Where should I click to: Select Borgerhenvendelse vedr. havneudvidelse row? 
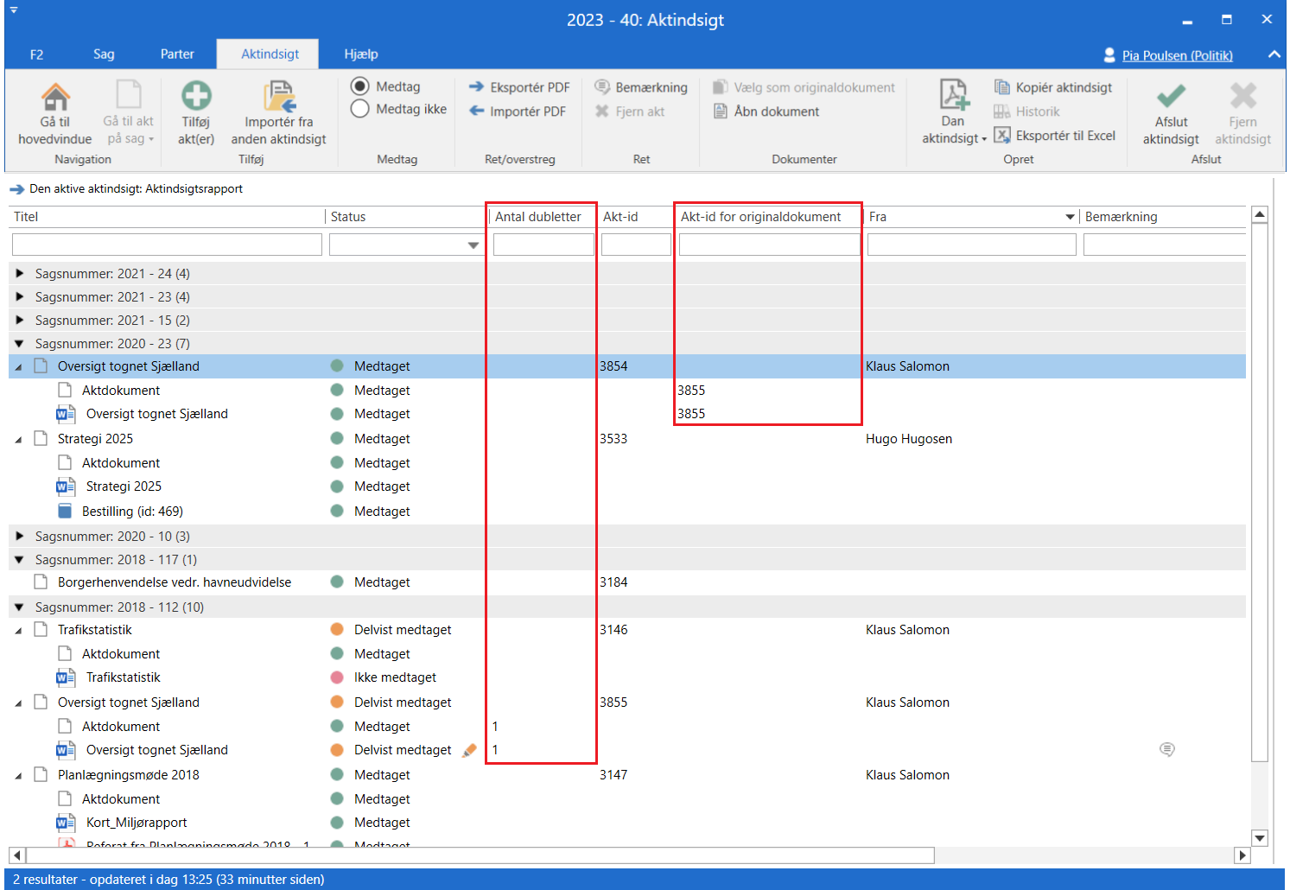pyautogui.click(x=627, y=582)
